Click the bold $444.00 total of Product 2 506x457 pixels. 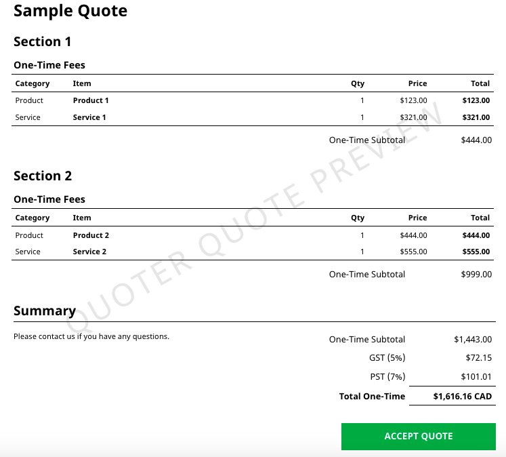pyautogui.click(x=476, y=235)
